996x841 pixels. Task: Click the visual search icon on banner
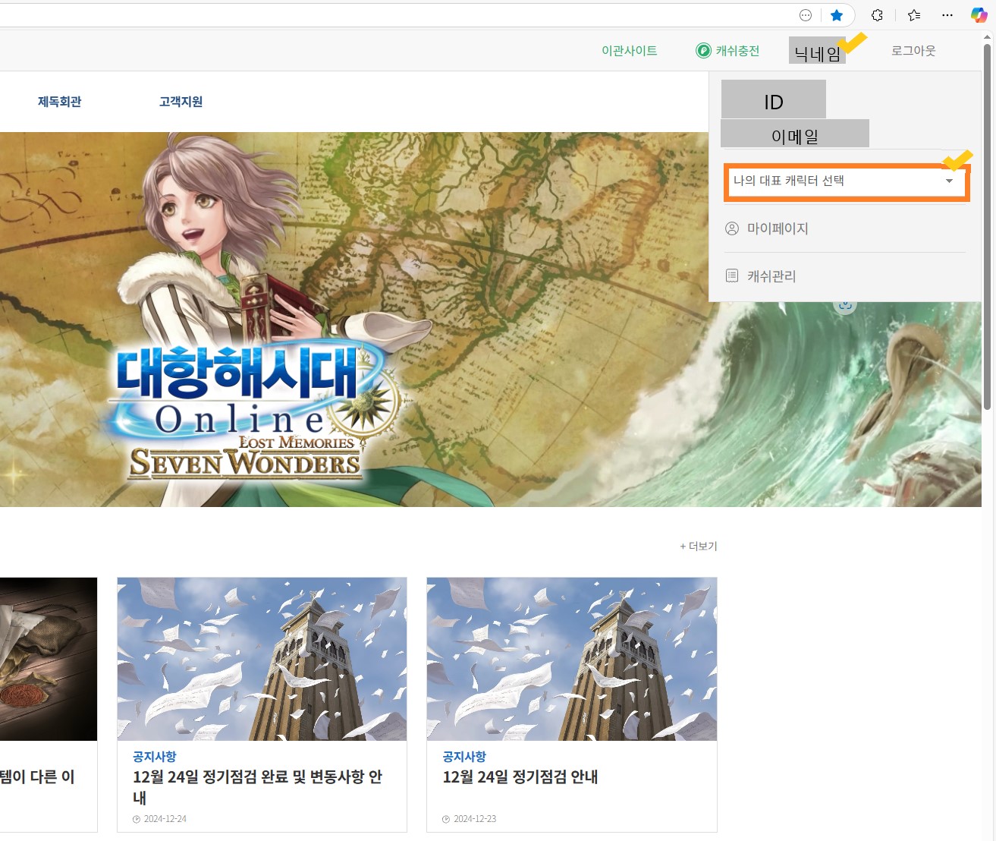[845, 305]
